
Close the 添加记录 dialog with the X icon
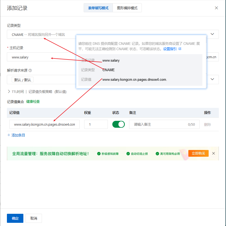(x=216, y=8)
